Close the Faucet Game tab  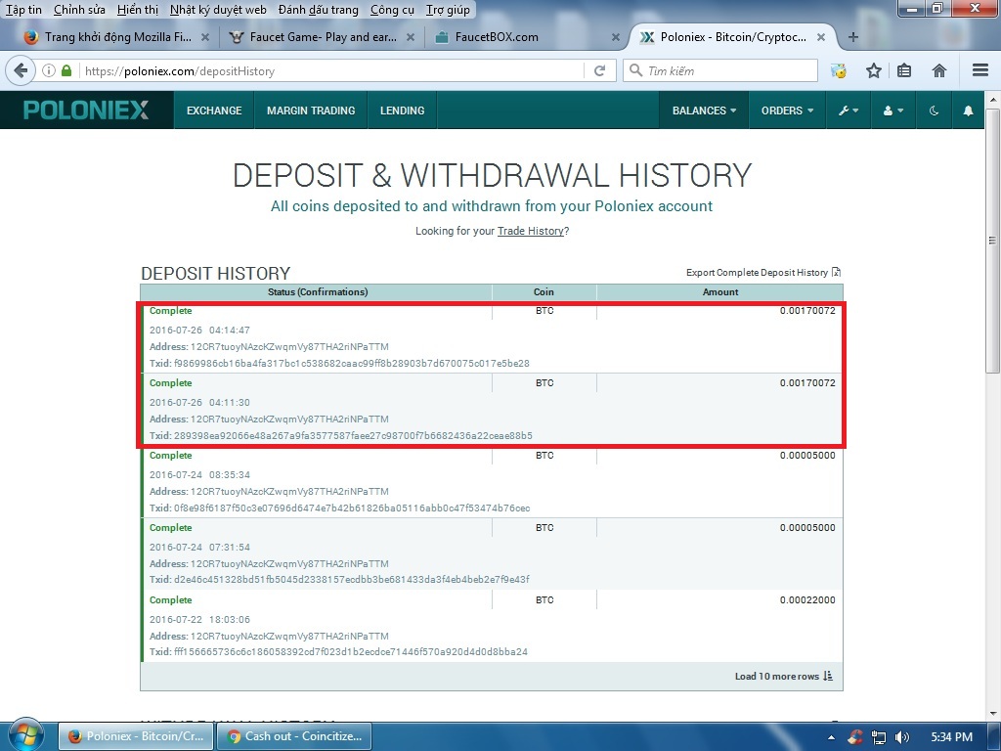[411, 37]
